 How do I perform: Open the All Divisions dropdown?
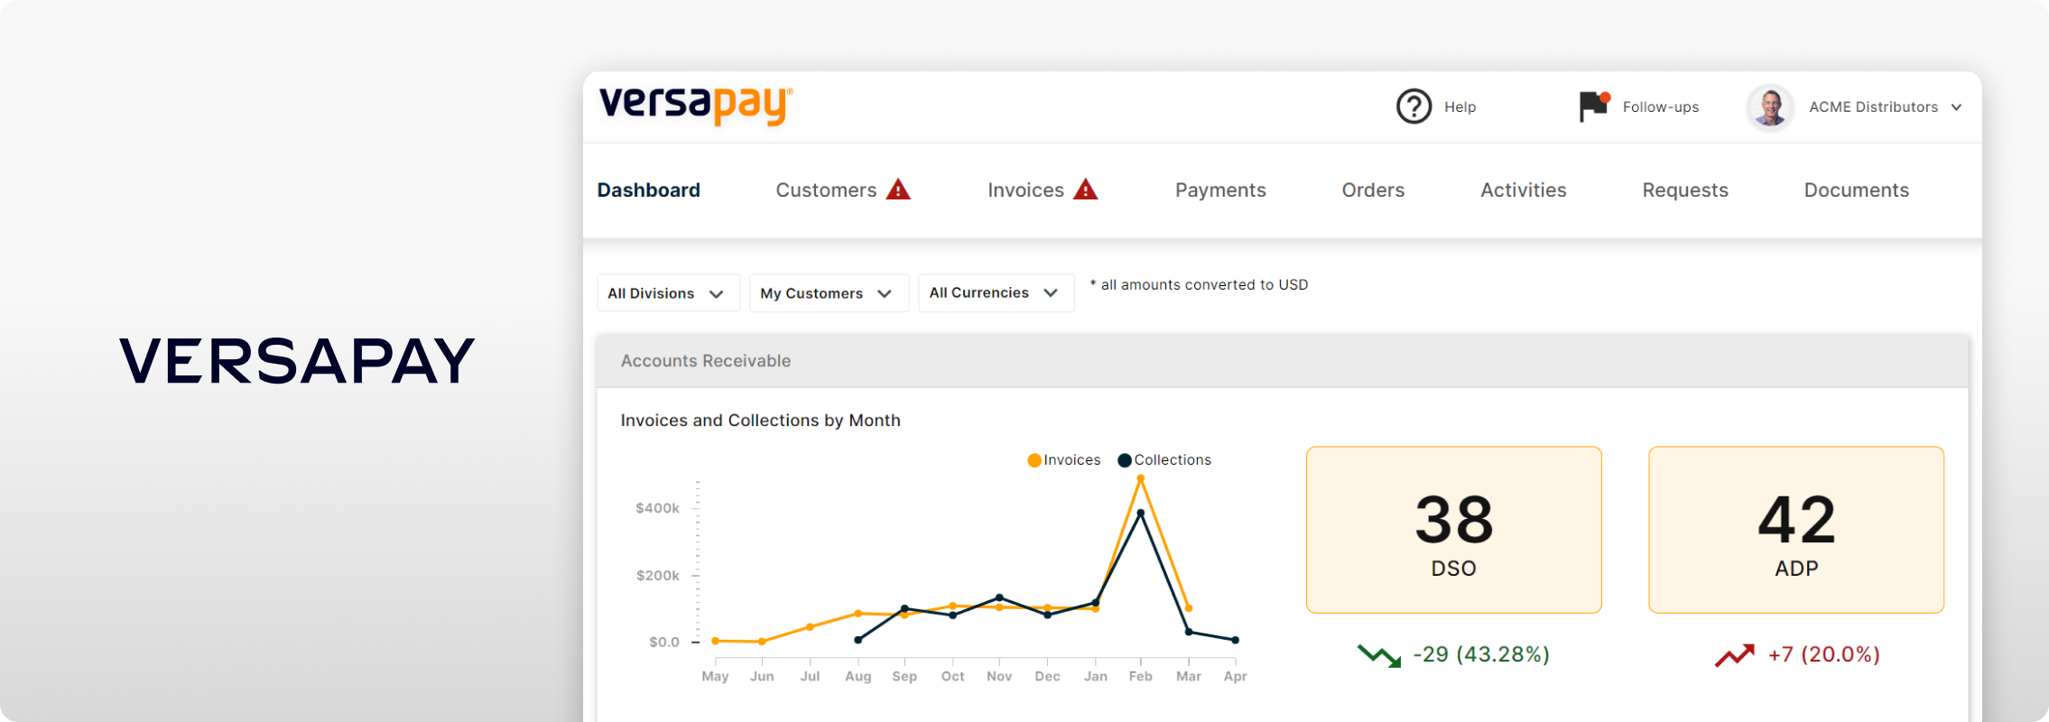[x=668, y=293]
